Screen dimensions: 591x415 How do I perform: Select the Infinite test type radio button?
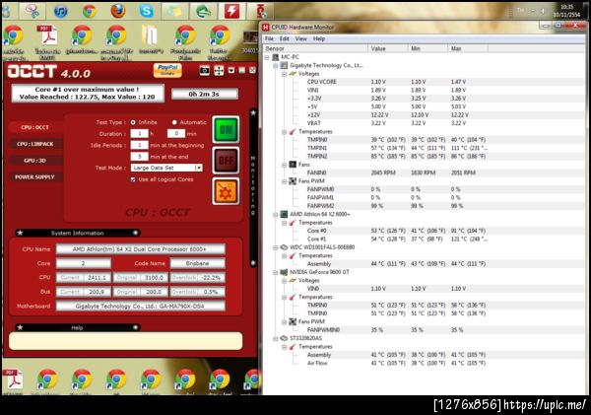(x=133, y=122)
